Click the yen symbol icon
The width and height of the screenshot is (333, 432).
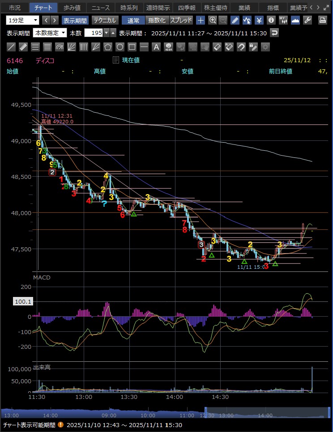pos(259,20)
